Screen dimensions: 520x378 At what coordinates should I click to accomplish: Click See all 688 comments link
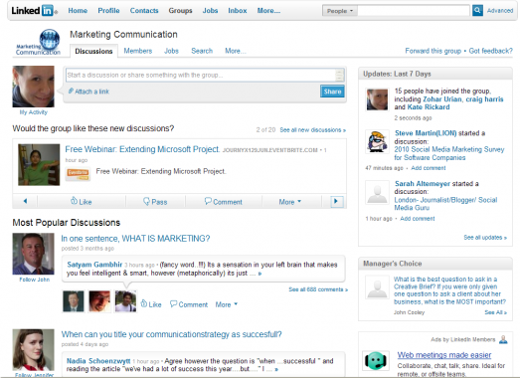click(x=318, y=289)
